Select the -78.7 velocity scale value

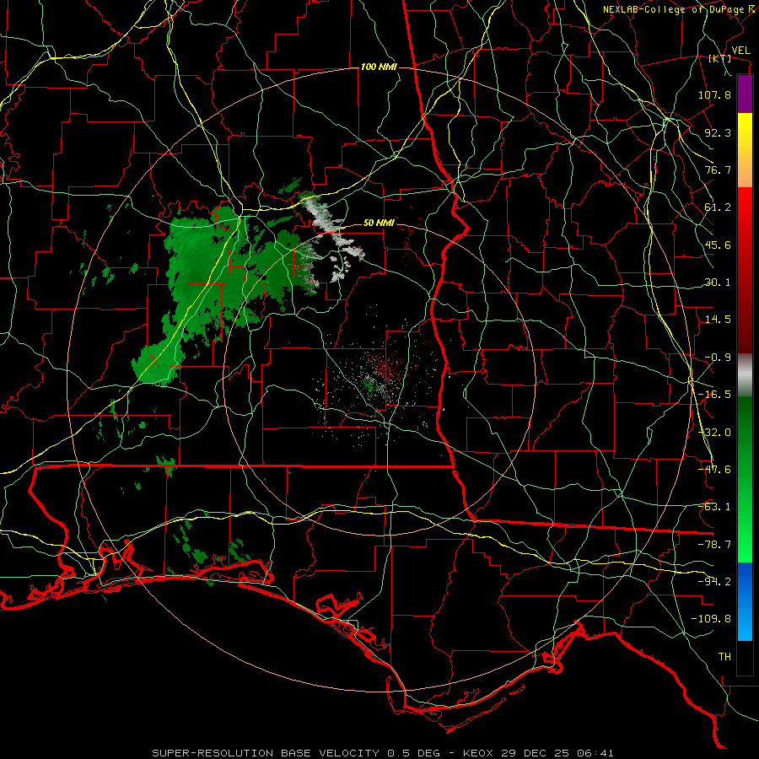pyautogui.click(x=714, y=545)
